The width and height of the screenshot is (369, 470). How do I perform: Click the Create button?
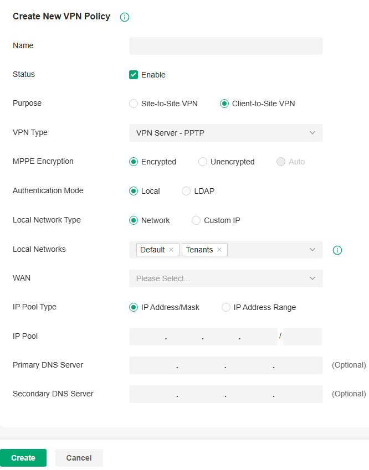tap(23, 458)
